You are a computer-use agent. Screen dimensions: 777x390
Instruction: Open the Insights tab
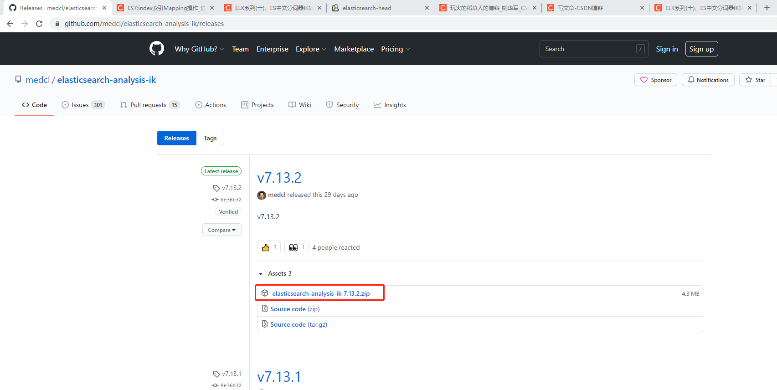(x=390, y=105)
